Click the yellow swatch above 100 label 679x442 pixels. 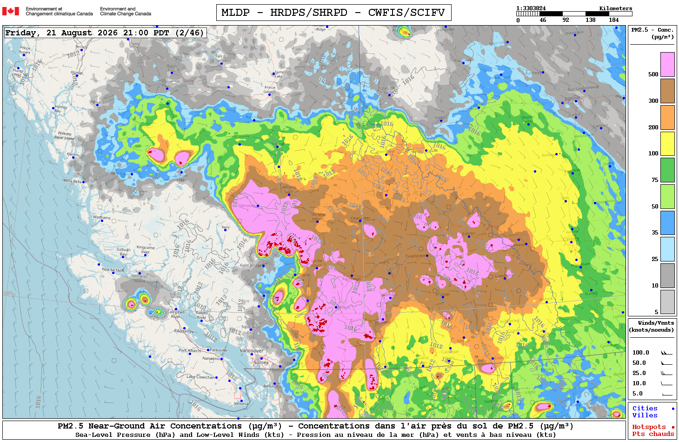click(667, 144)
